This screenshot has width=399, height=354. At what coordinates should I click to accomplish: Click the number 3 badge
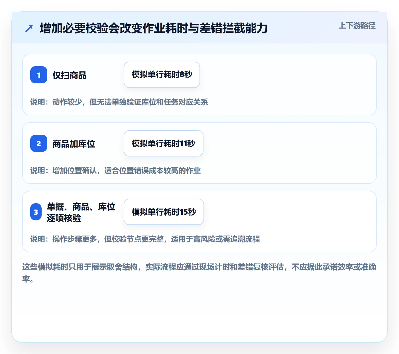point(36,212)
